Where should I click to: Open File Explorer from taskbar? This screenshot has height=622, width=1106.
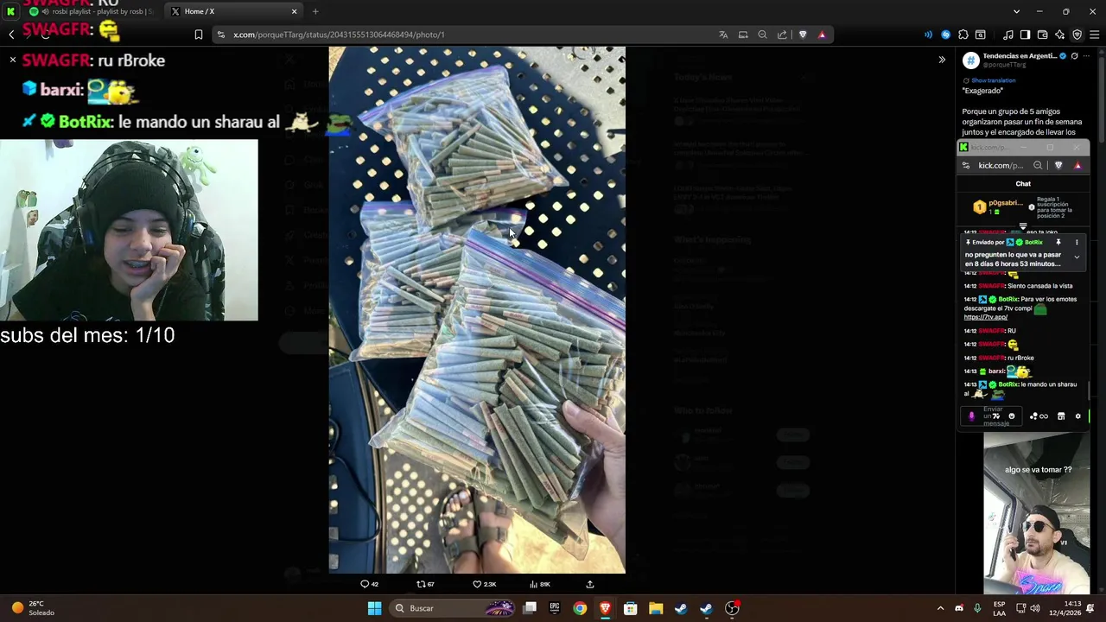656,608
